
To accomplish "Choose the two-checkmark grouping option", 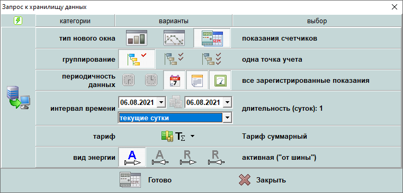I will (x=174, y=59).
